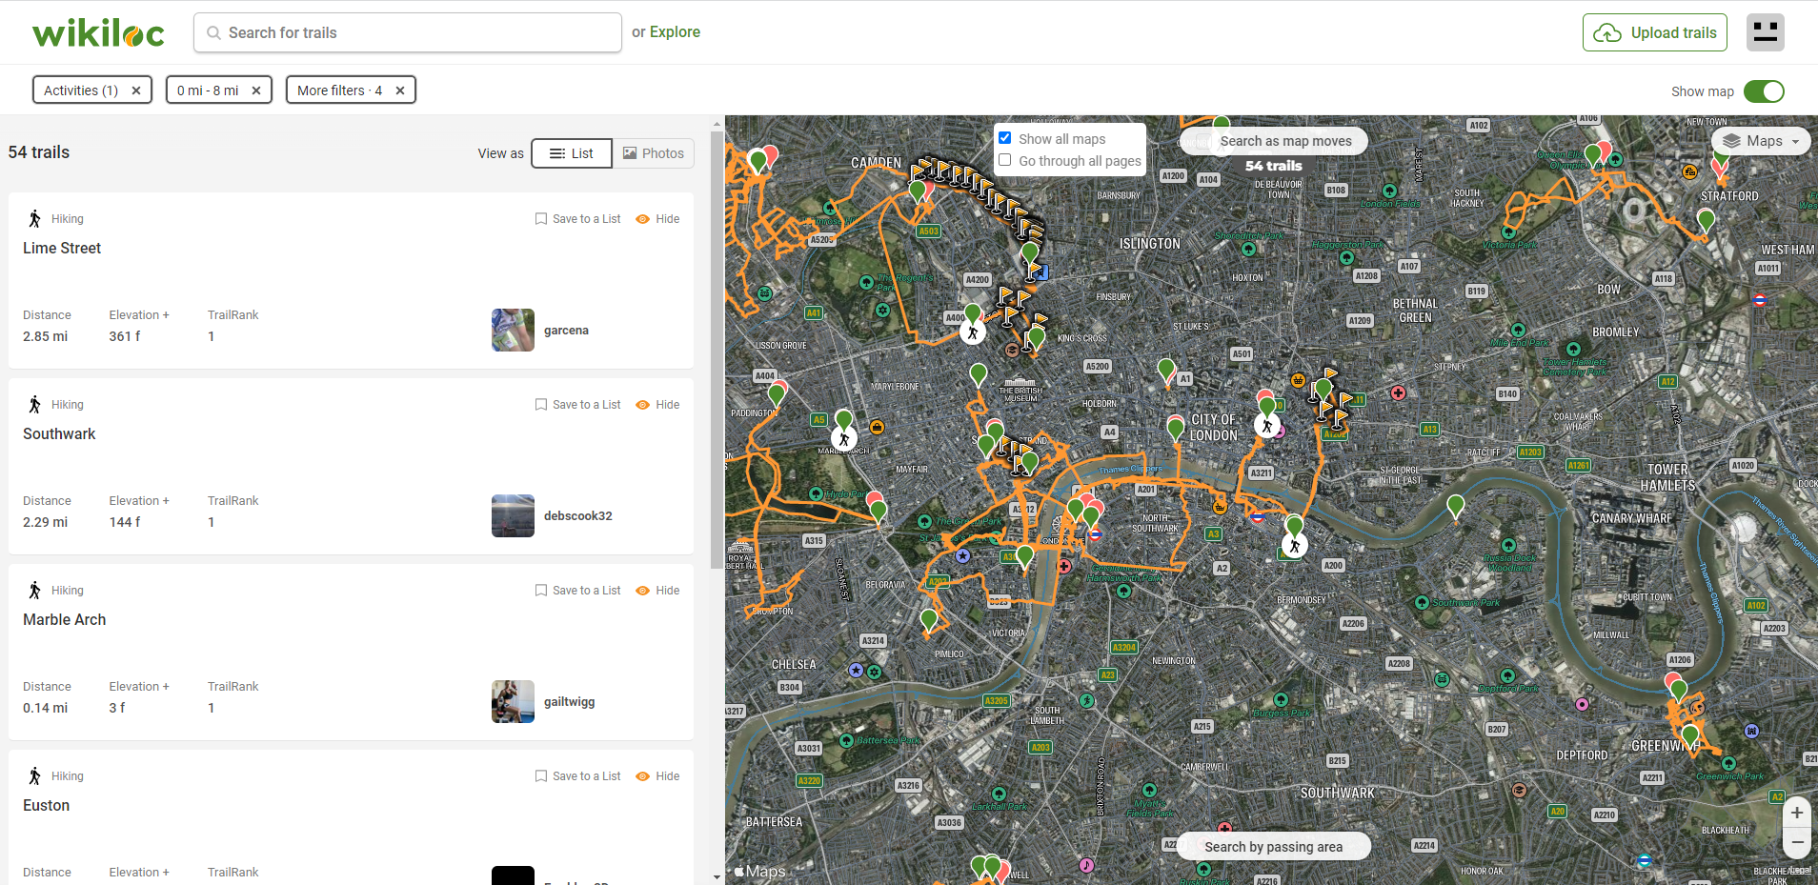Click the trail list scrollbar
The image size is (1818, 885).
pyautogui.click(x=717, y=351)
